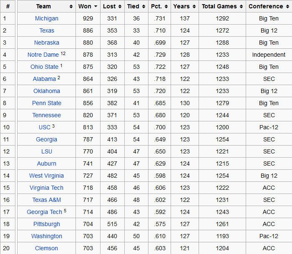Viewport: 292px width, 254px height.
Task: Sort the table by Years
Action: coord(184,6)
